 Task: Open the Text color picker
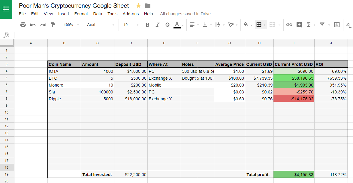pos(177,25)
